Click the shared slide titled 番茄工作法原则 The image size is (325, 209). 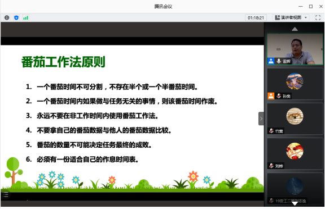pos(132,119)
